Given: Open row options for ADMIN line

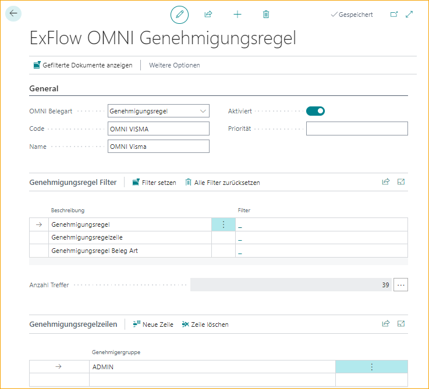Looking at the screenshot, I should (371, 366).
